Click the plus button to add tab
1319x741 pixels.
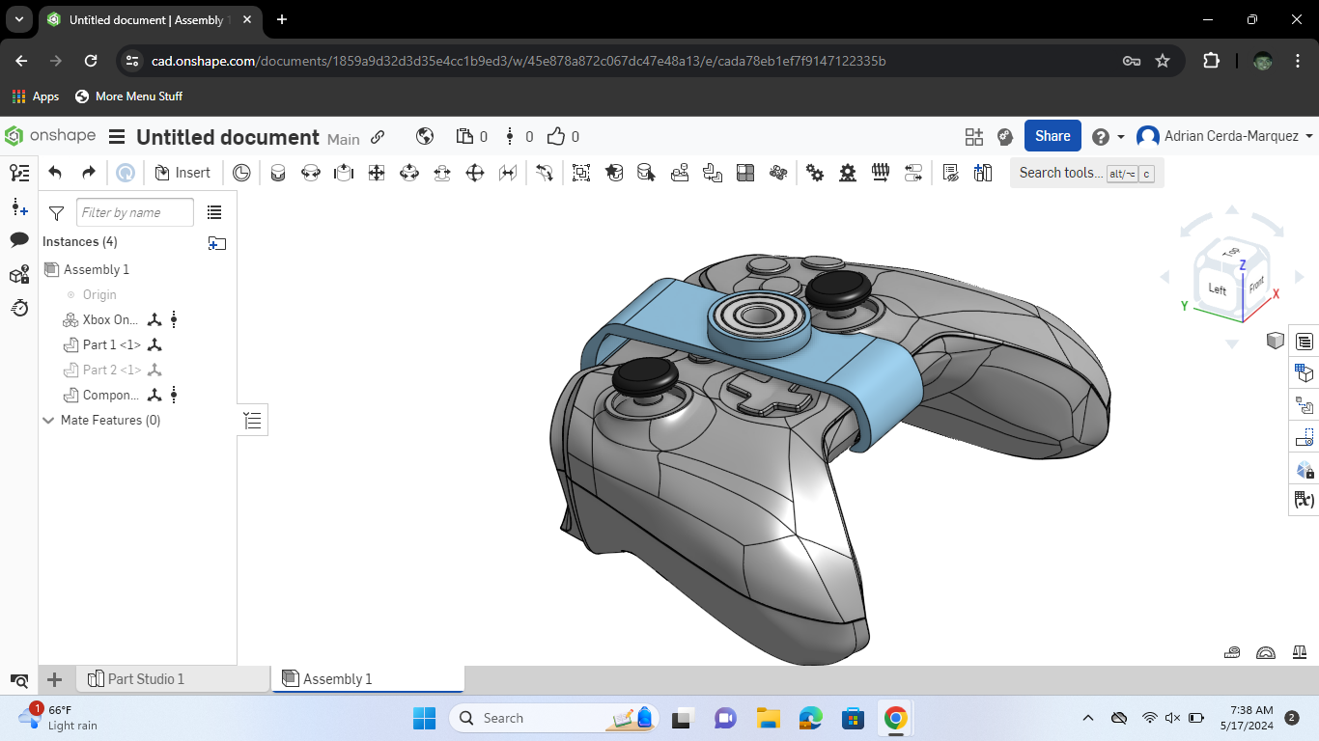click(55, 679)
